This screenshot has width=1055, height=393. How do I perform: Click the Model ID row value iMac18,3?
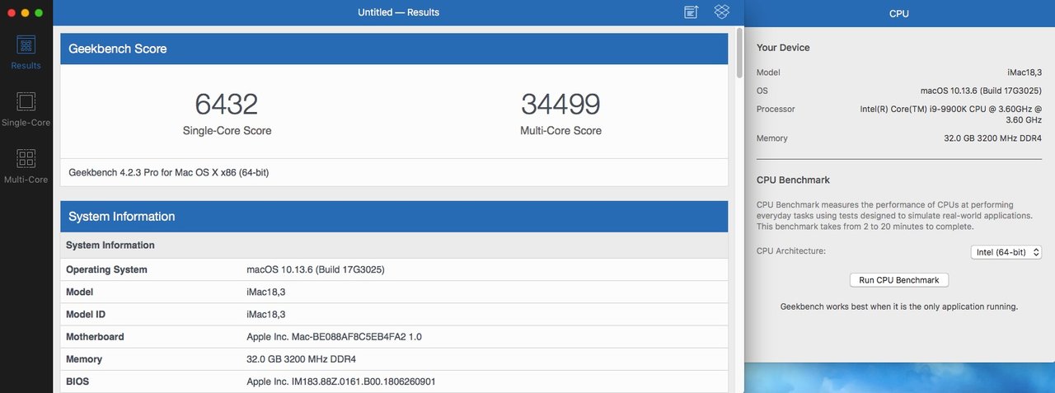266,315
